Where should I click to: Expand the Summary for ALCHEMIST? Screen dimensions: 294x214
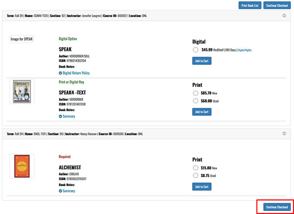point(67,191)
